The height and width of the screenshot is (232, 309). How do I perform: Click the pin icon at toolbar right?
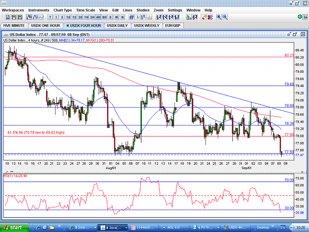(x=305, y=17)
